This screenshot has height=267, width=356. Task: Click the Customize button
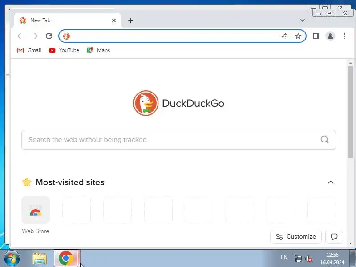(296, 237)
